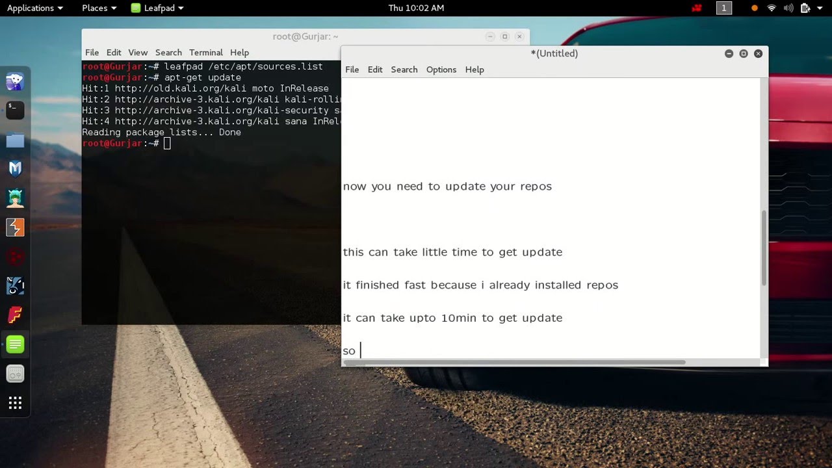Image resolution: width=832 pixels, height=468 pixels.
Task: Click terminal line 'leafpad /etc/apt/sources.list'
Action: coord(243,66)
